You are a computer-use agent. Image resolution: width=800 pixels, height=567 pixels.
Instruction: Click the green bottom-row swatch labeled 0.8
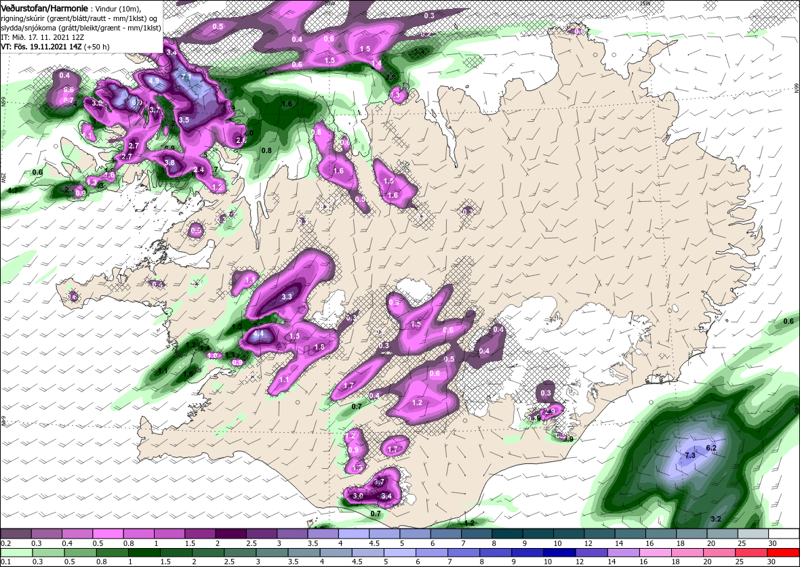point(112,553)
